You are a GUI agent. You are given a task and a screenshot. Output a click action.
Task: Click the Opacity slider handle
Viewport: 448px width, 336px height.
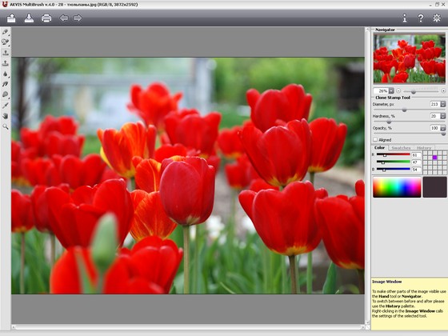coord(443,134)
